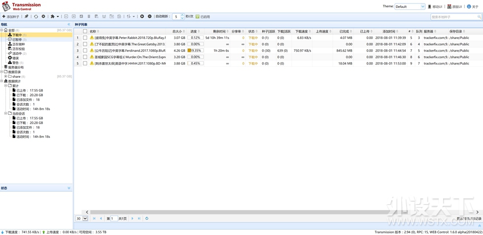Sort by the 进度 column header

pos(195,32)
